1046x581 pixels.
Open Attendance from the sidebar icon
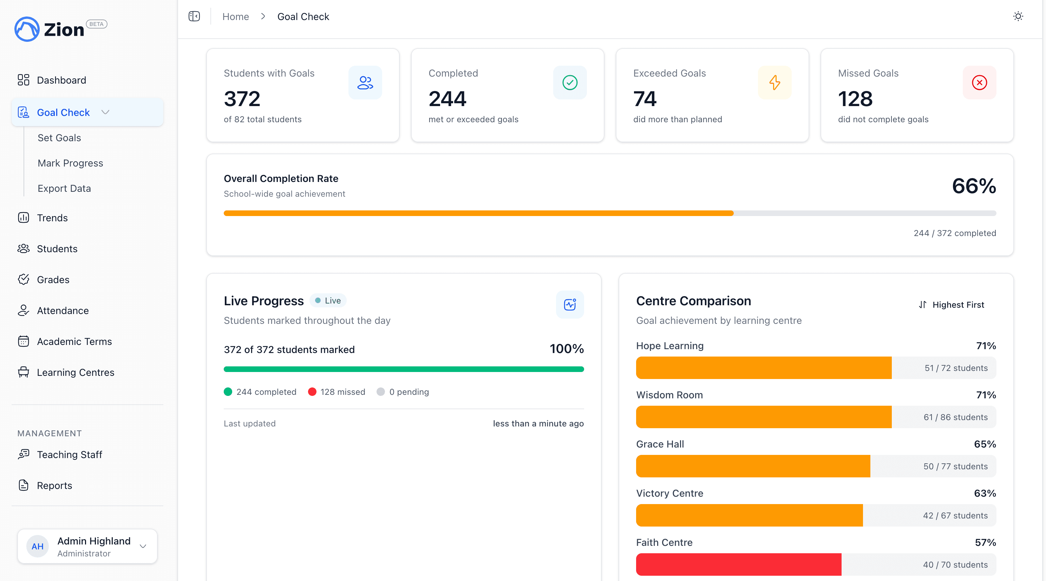(x=24, y=310)
